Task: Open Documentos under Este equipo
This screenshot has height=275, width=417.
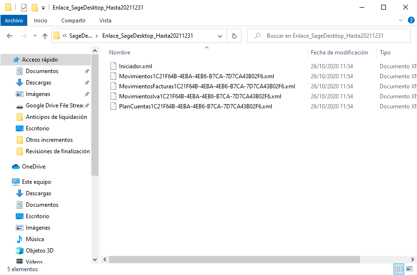Action: (42, 205)
